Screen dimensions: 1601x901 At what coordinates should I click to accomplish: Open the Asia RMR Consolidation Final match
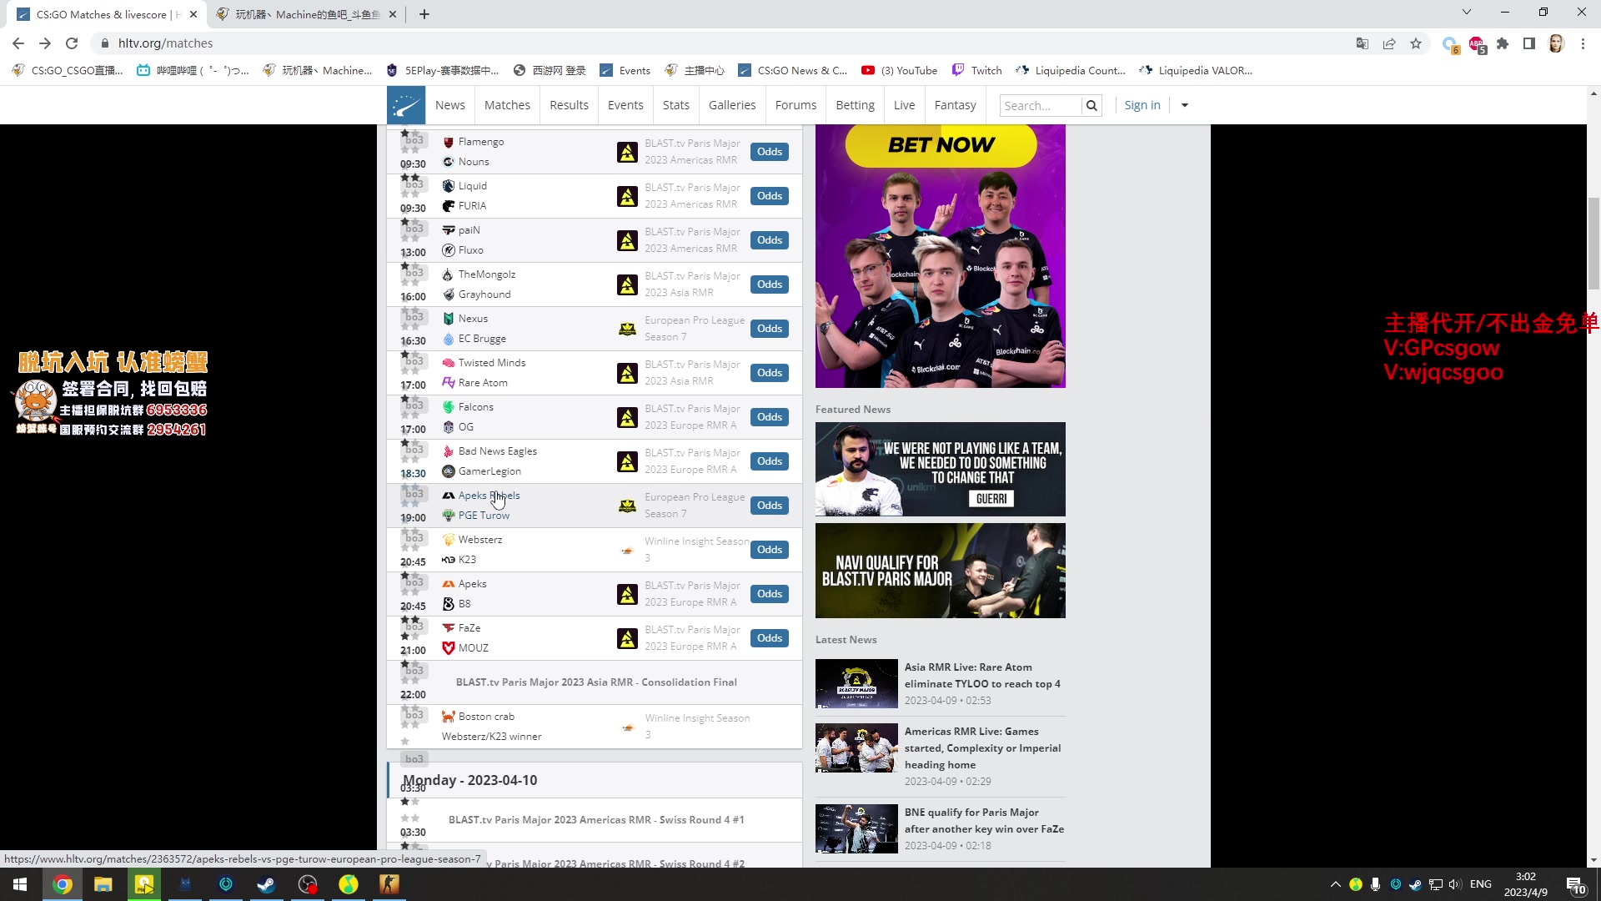[594, 682]
